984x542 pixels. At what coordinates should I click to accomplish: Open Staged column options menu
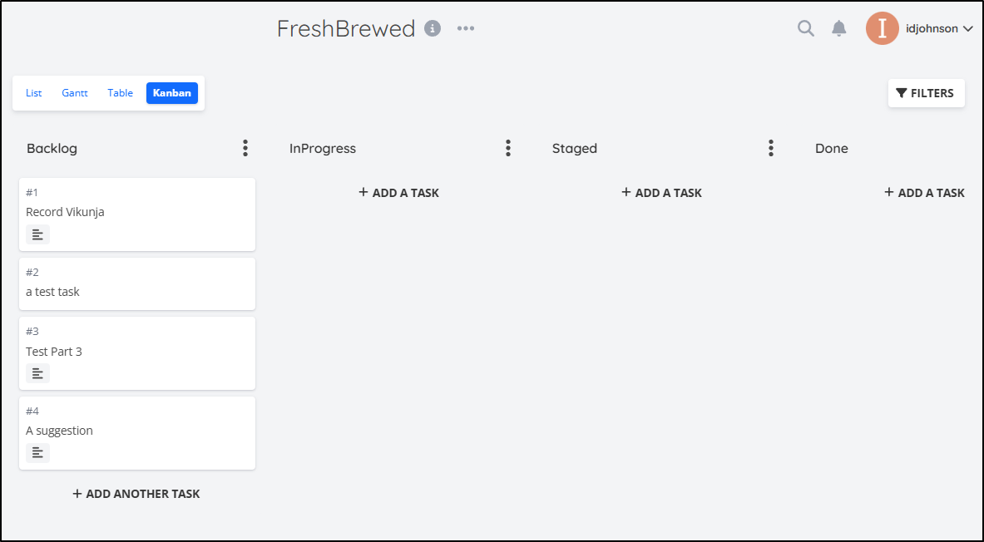point(770,148)
